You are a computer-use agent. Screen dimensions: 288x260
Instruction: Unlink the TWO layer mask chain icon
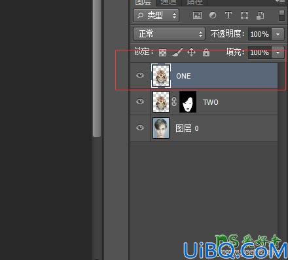tap(174, 102)
